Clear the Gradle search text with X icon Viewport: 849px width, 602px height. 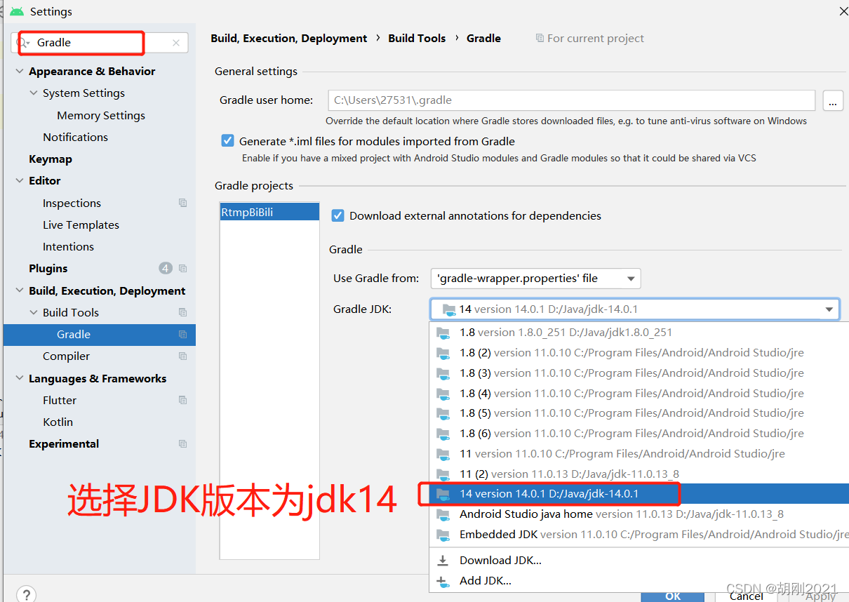tap(175, 43)
